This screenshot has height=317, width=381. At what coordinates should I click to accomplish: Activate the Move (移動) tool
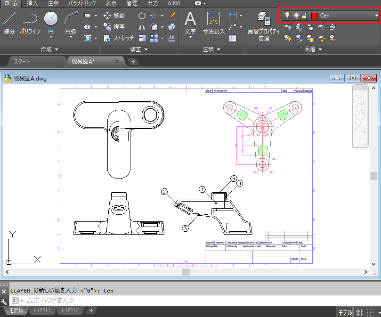[x=114, y=16]
